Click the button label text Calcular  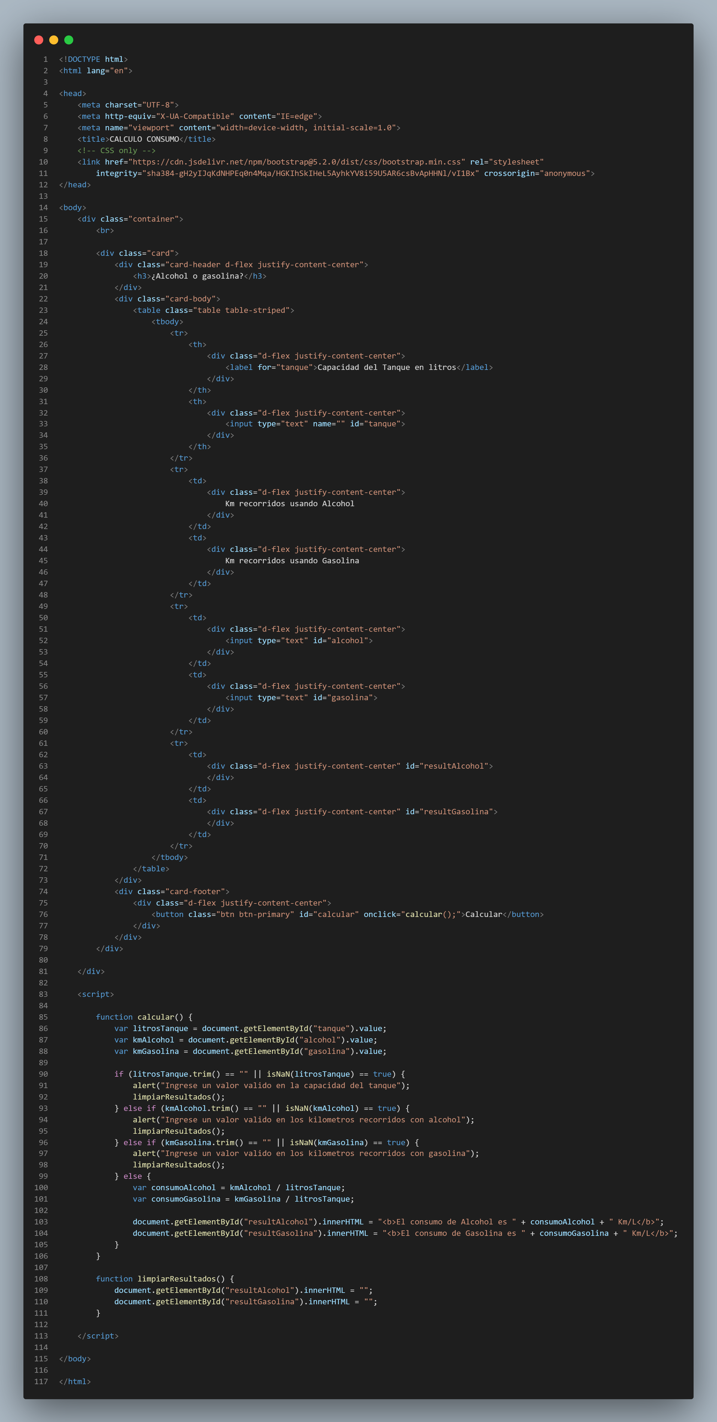tap(483, 914)
